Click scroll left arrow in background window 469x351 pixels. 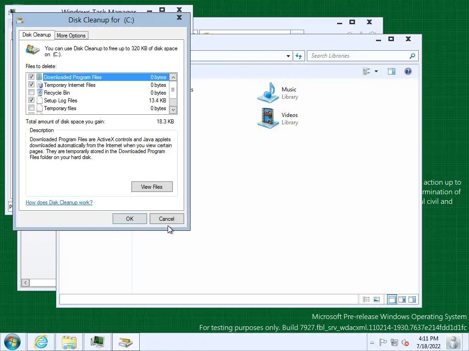[x=26, y=282]
